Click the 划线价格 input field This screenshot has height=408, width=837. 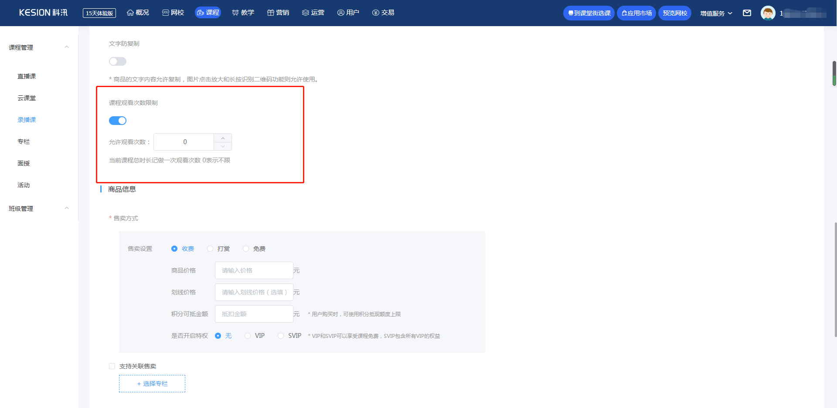click(254, 292)
